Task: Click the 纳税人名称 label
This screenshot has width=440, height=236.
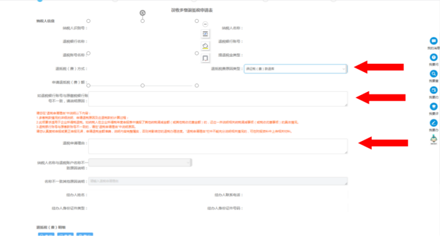Action: (232, 28)
